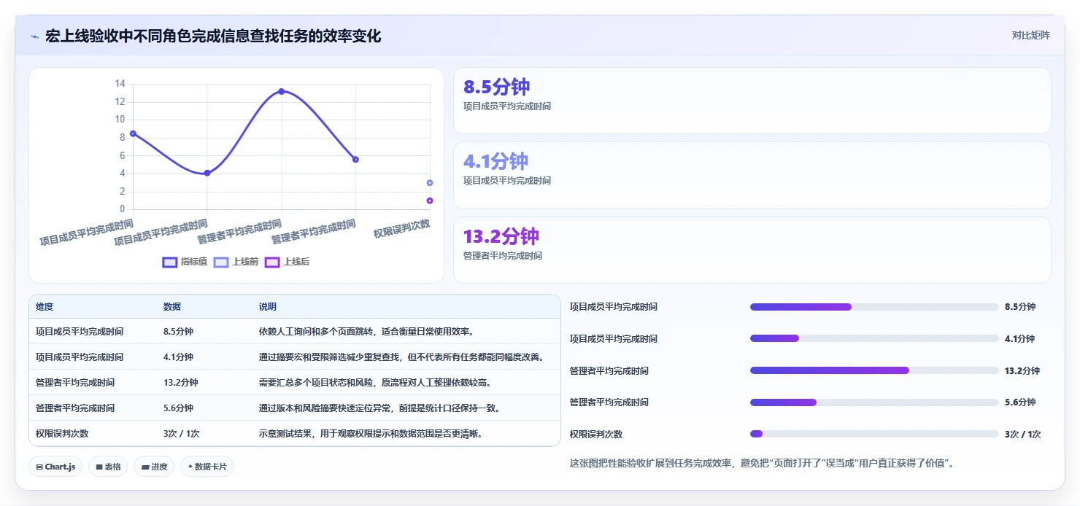Click the lightning icon beside the page title

[34, 36]
